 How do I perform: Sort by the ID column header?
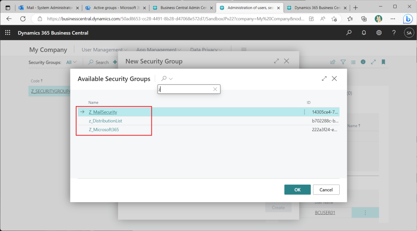click(x=309, y=102)
